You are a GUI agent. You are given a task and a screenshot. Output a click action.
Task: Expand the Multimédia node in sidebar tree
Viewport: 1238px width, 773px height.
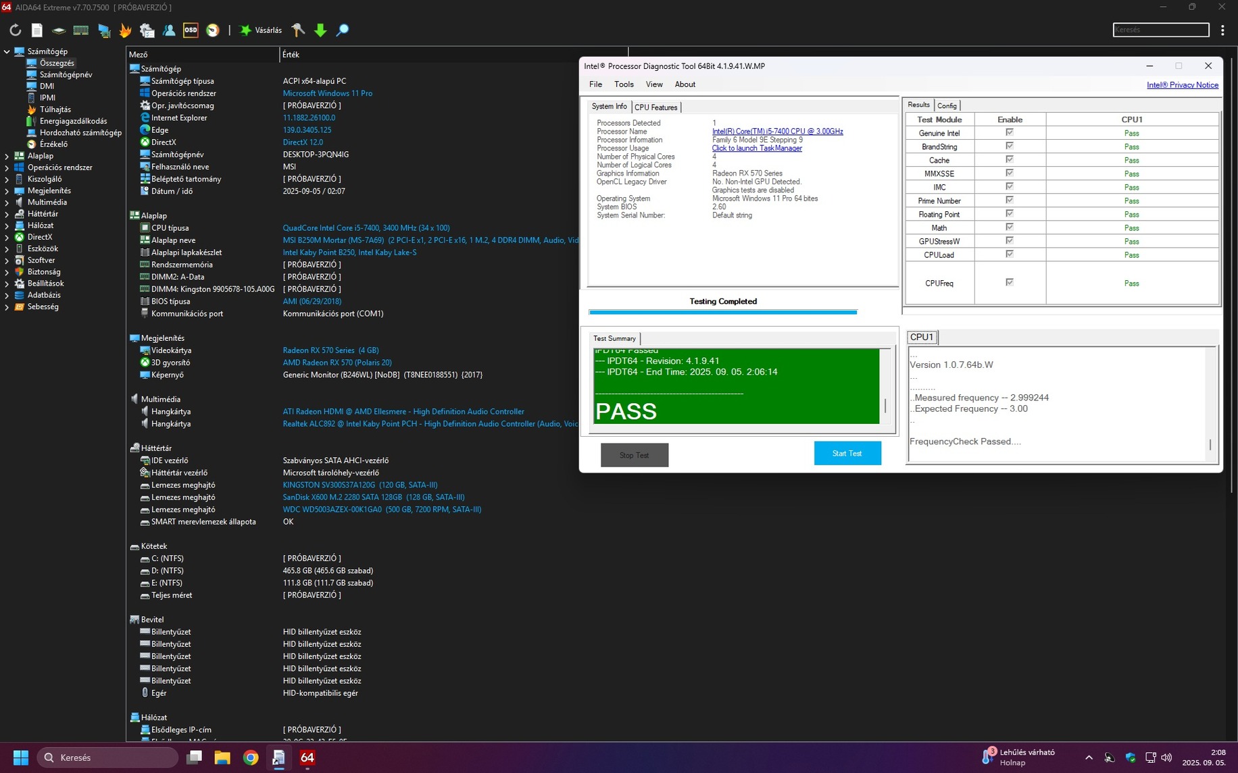pos(7,203)
